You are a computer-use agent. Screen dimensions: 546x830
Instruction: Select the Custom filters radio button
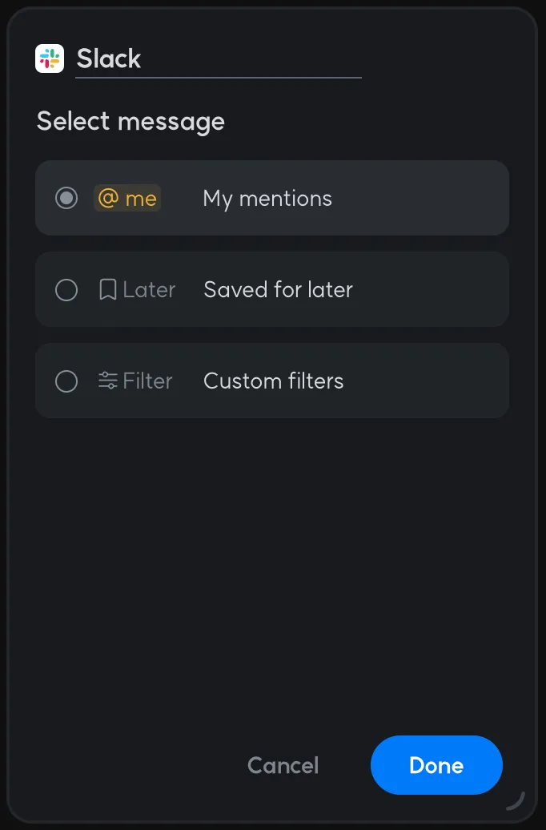(66, 381)
